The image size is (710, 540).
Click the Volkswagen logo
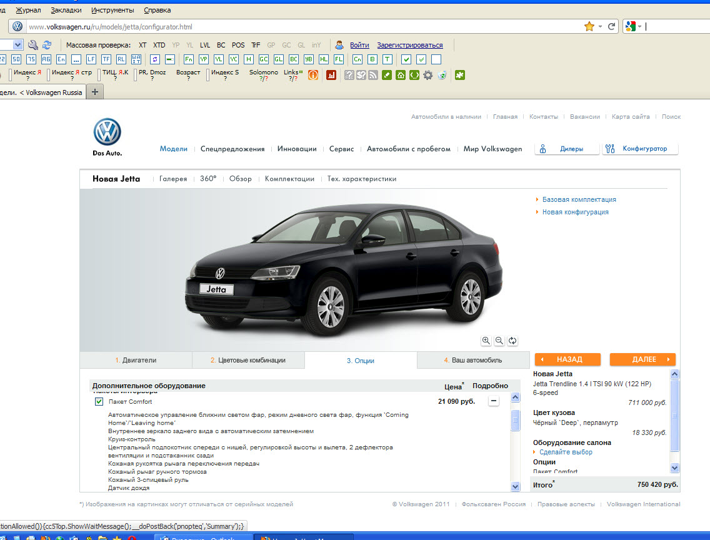click(107, 132)
